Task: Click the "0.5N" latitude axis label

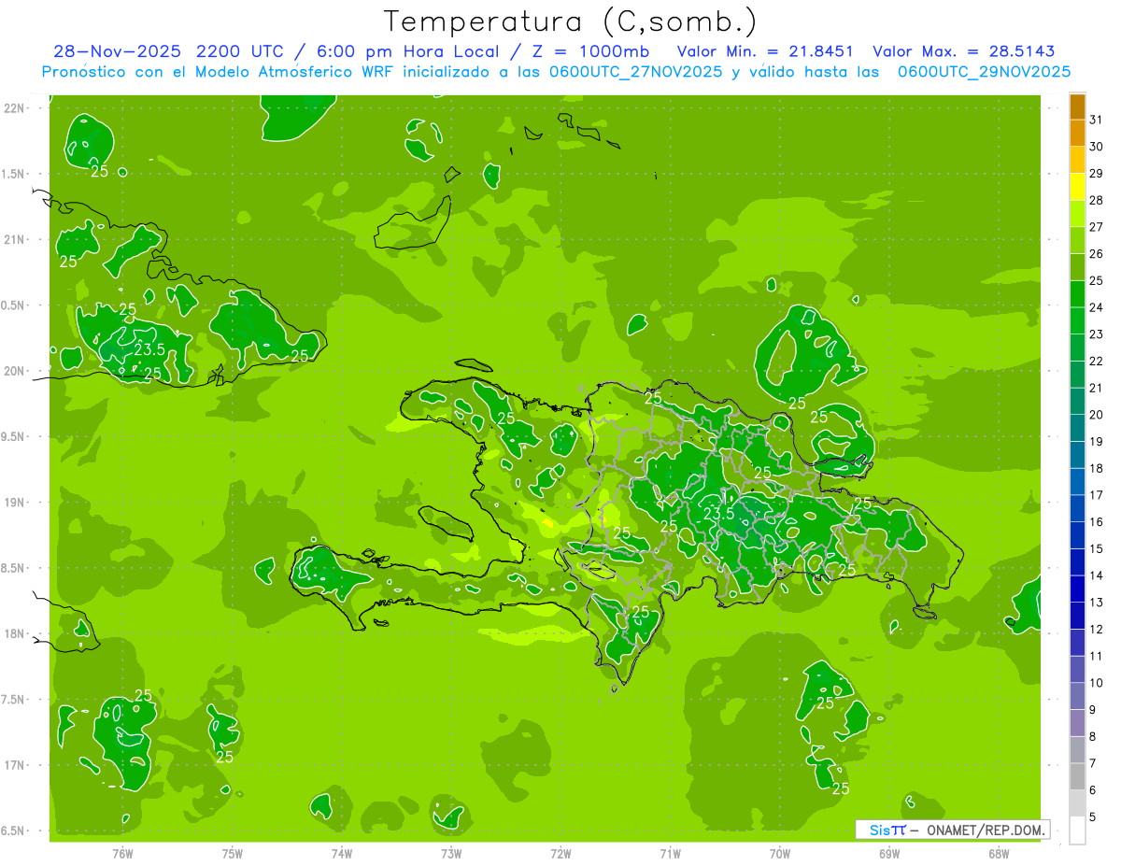Action: pyautogui.click(x=12, y=305)
